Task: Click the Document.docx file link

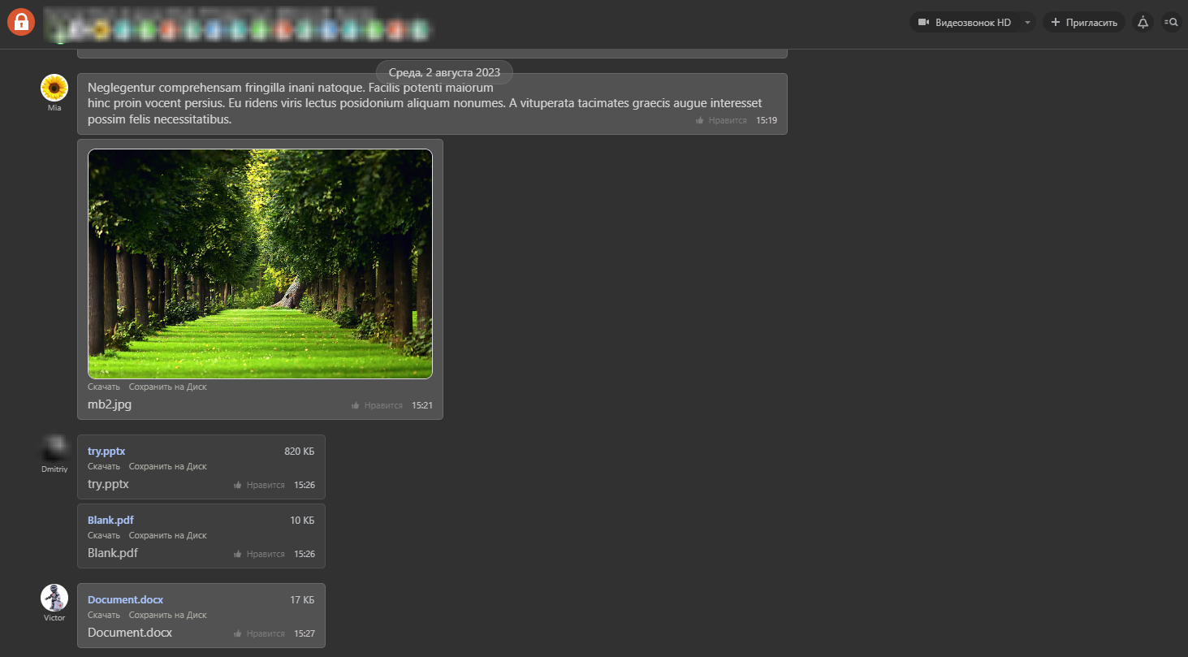Action: point(125,600)
